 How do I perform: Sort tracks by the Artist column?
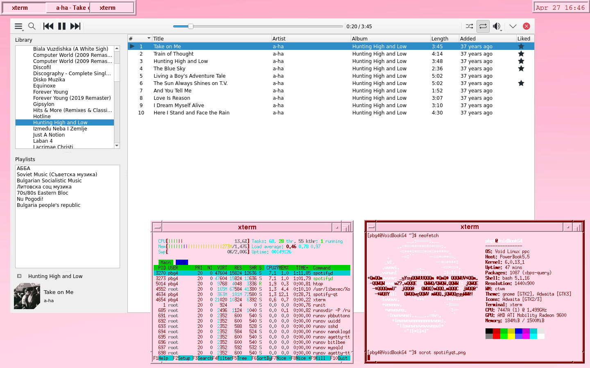(311, 38)
